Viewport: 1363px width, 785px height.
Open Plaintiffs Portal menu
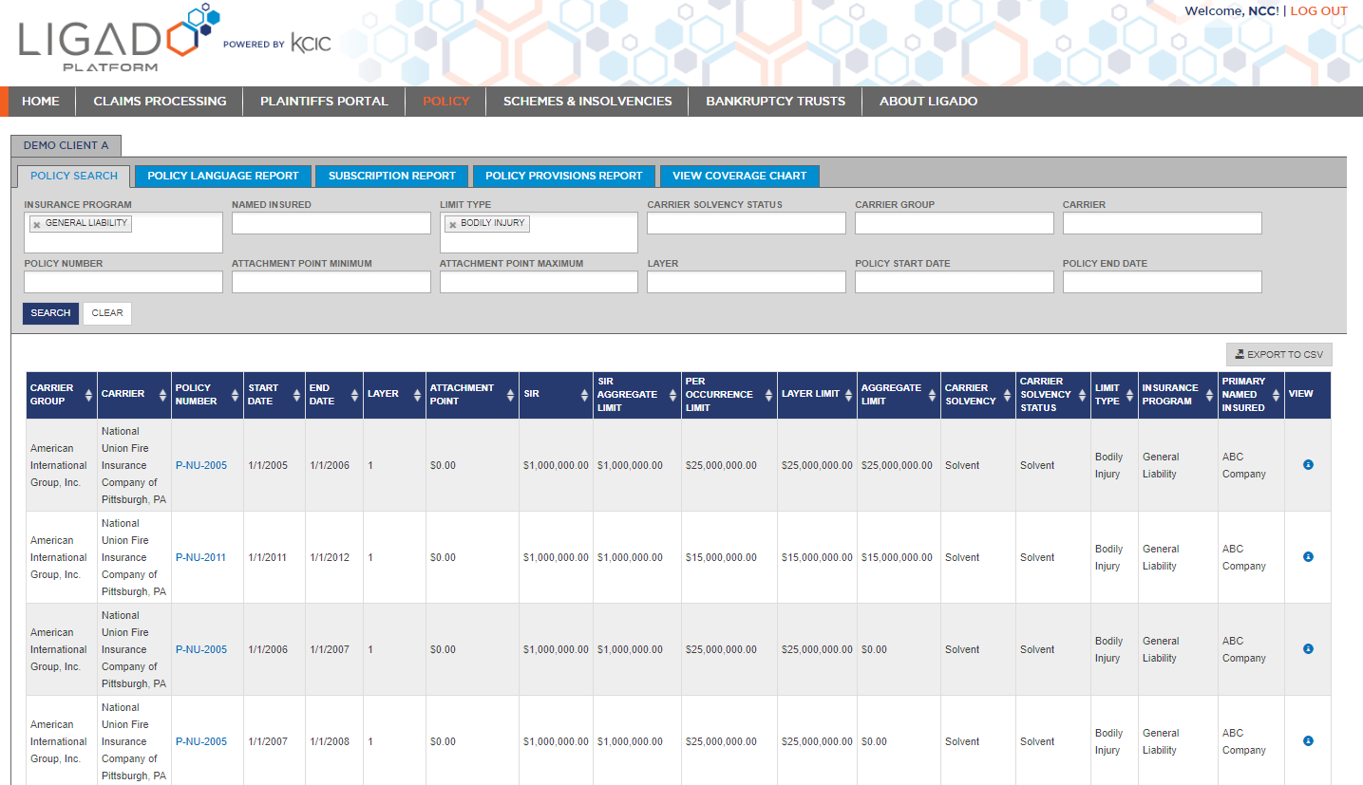[324, 102]
